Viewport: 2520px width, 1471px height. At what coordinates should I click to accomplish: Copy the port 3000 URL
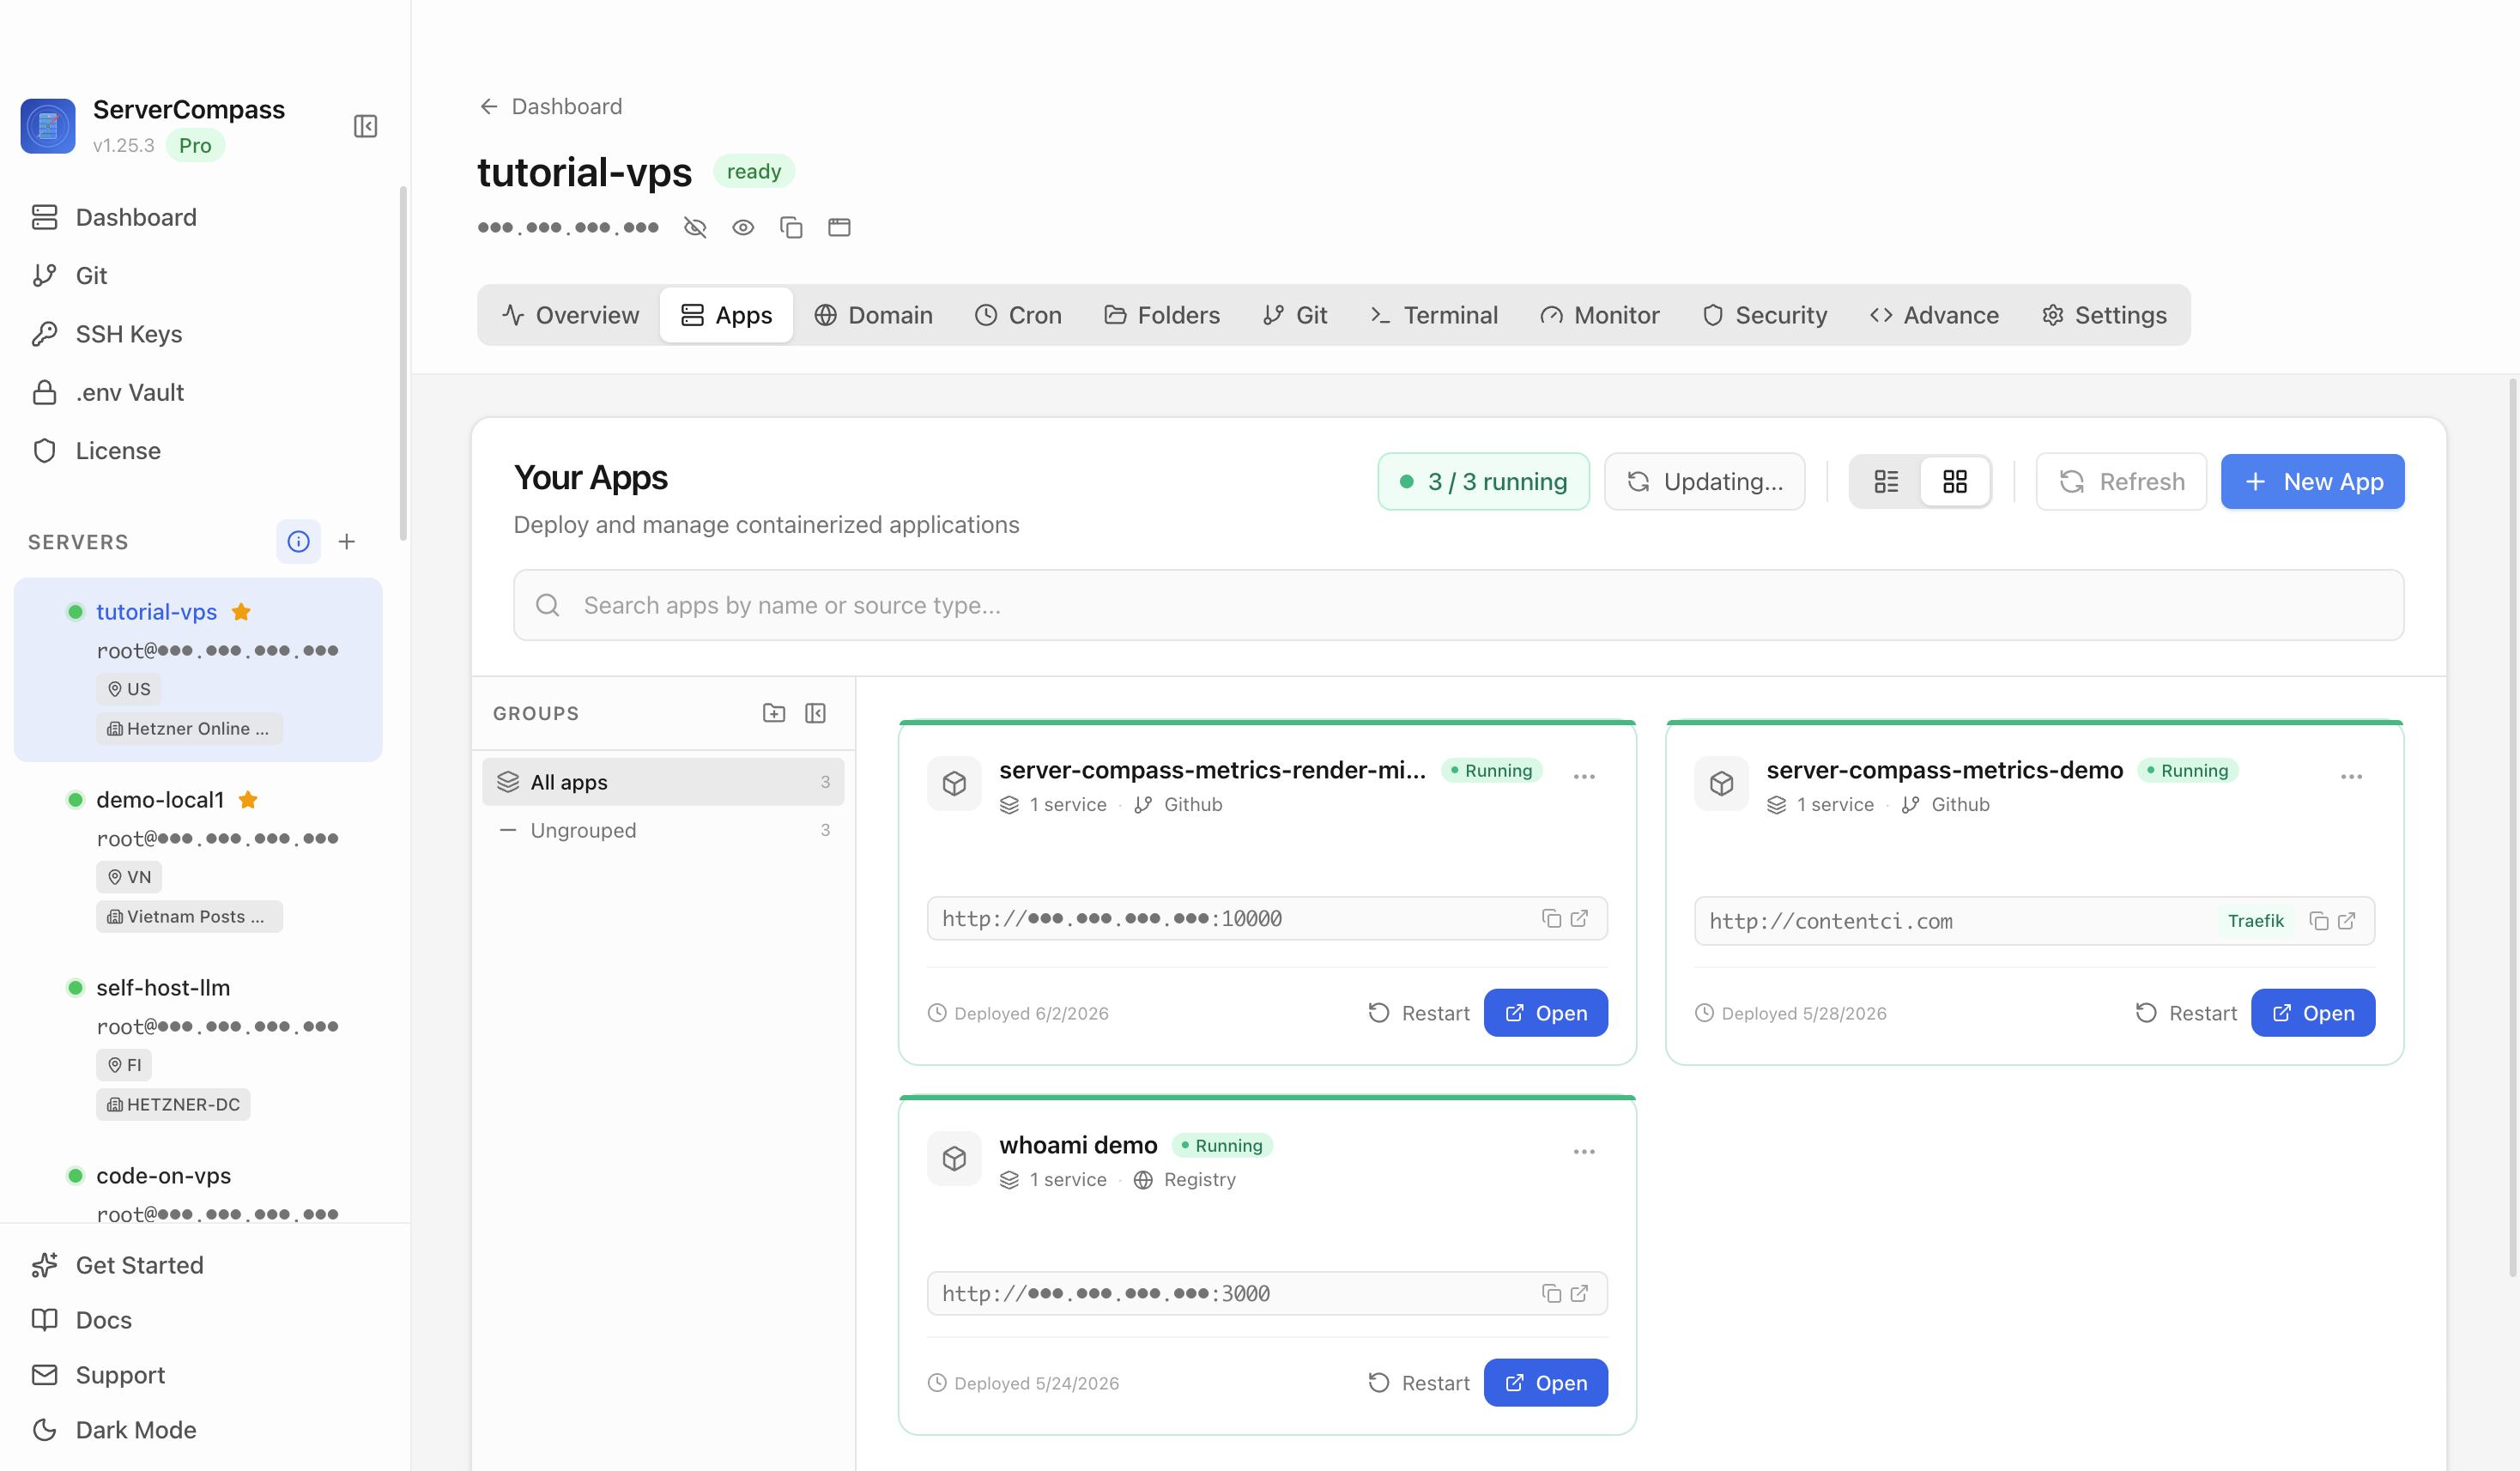[1551, 1293]
